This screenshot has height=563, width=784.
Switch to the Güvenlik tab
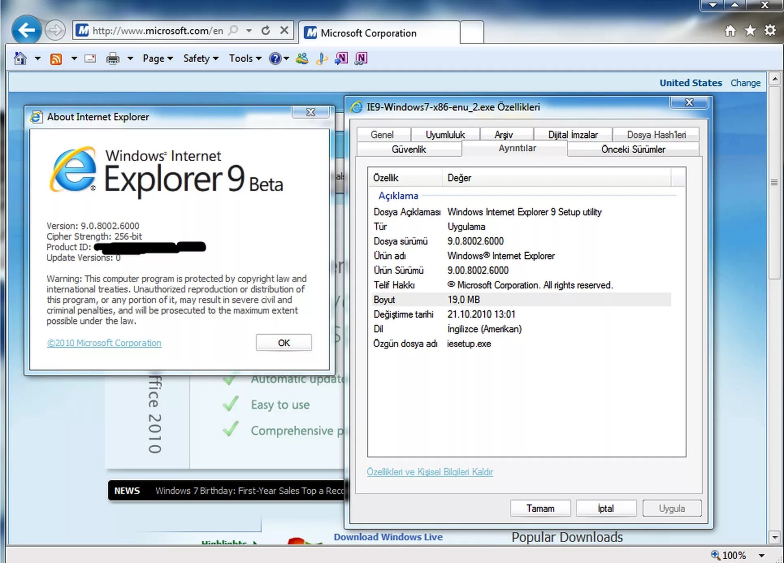click(409, 149)
